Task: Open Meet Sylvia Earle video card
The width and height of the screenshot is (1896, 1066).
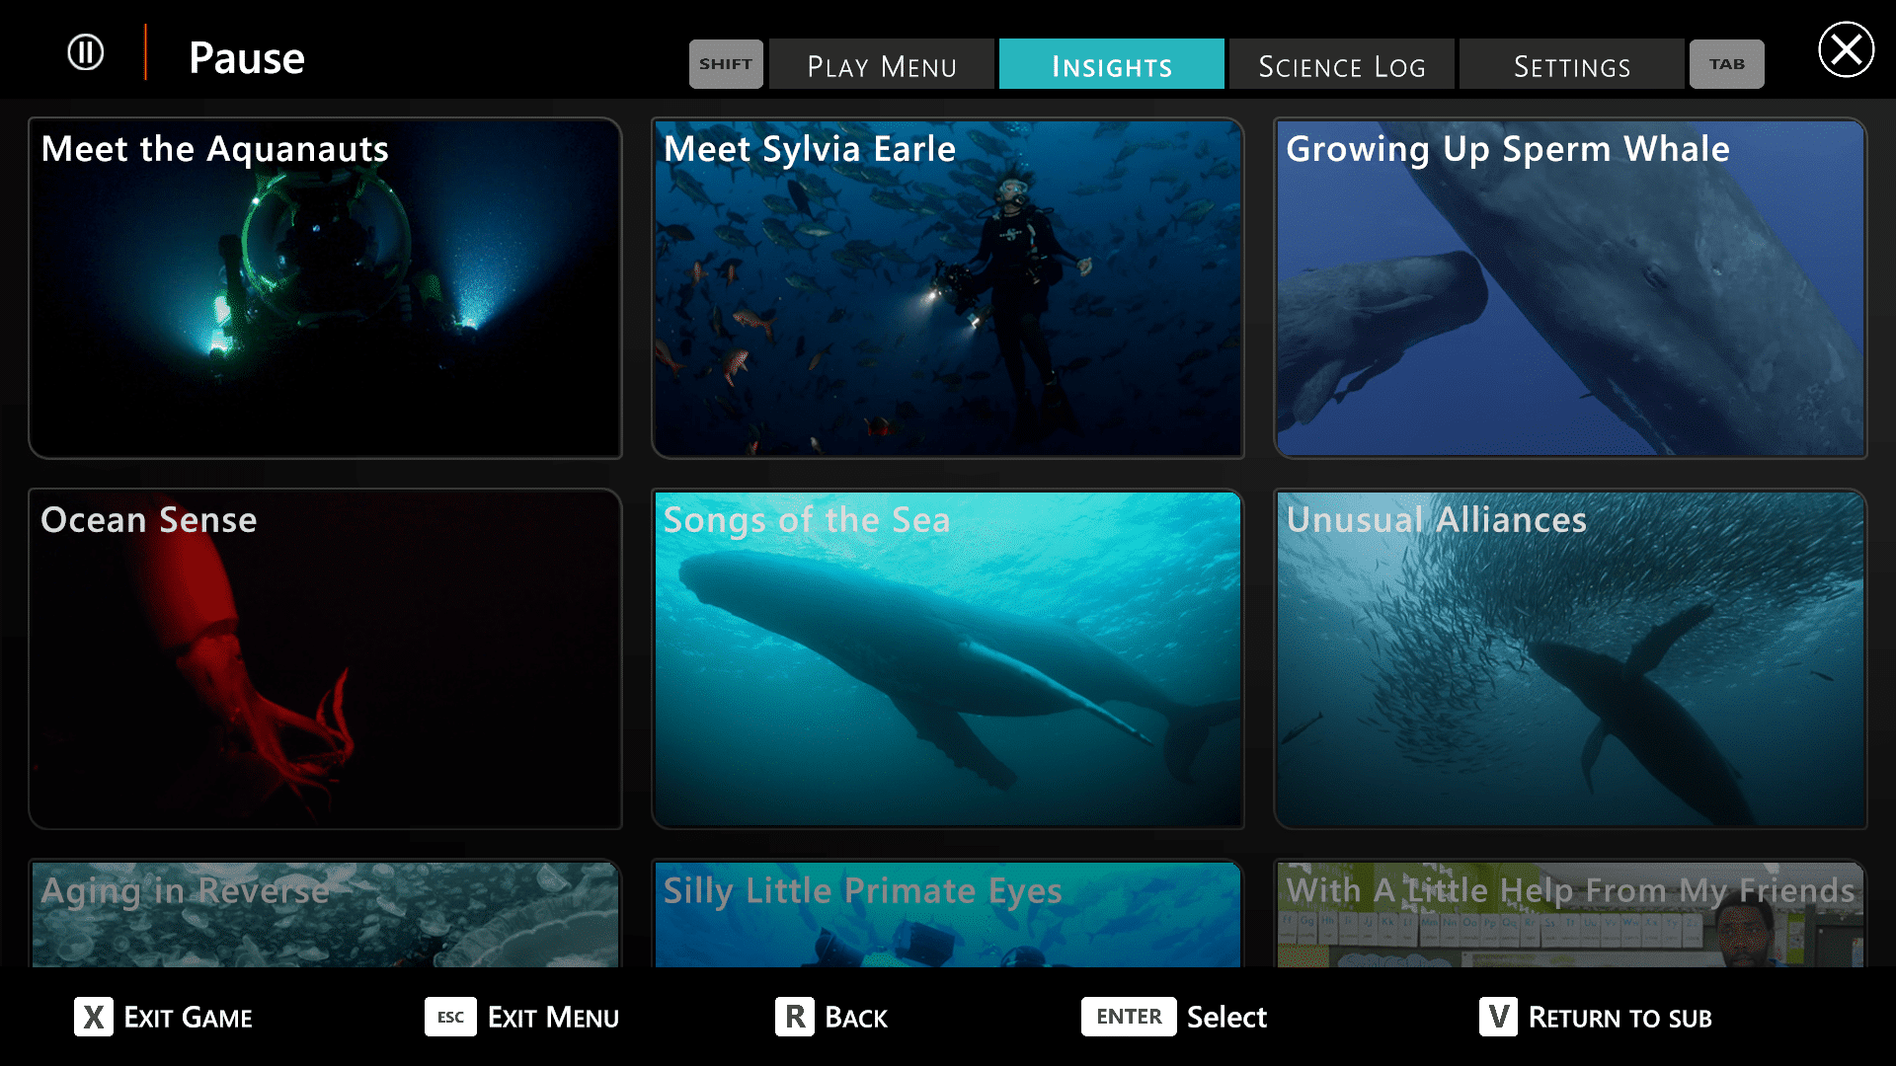Action: tap(948, 288)
